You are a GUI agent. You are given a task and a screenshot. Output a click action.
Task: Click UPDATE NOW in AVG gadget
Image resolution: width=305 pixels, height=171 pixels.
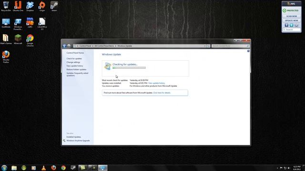click(x=291, y=20)
